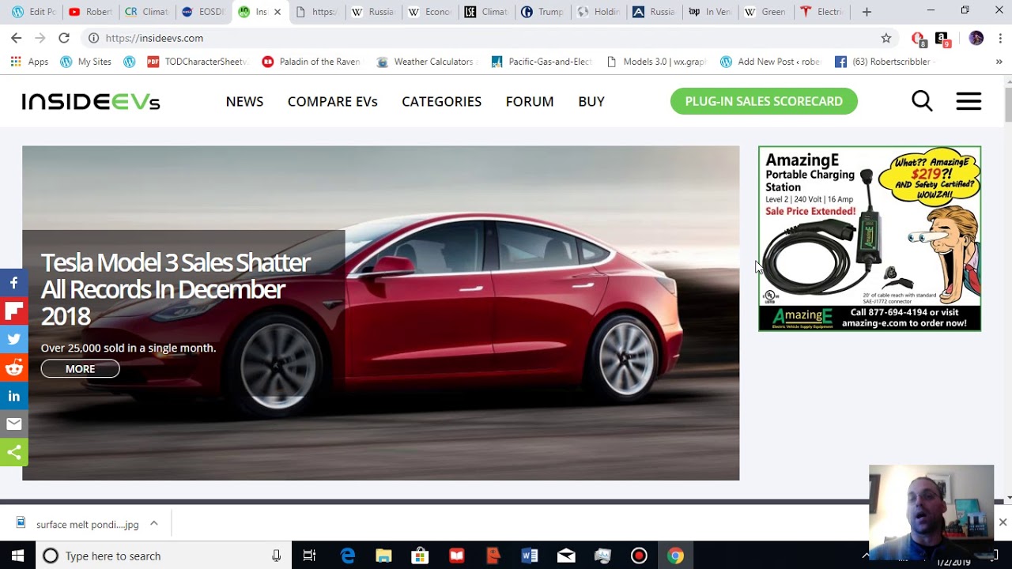Image resolution: width=1012 pixels, height=569 pixels.
Task: Share via Flipboard sidebar icon
Action: pyautogui.click(x=14, y=311)
